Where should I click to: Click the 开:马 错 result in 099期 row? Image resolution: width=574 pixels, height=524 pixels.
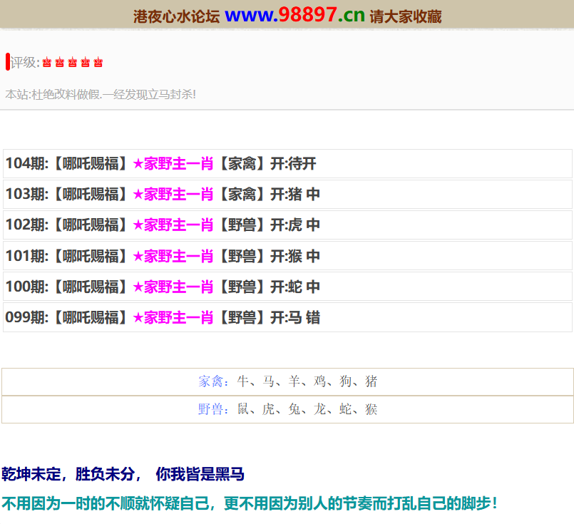point(294,318)
